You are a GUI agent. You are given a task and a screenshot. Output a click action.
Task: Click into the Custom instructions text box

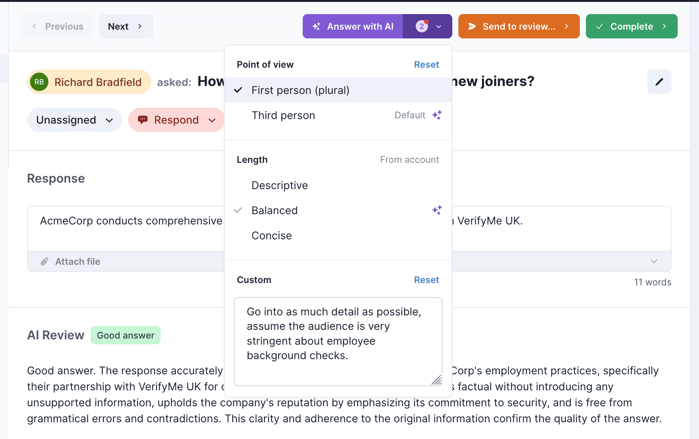(x=337, y=341)
